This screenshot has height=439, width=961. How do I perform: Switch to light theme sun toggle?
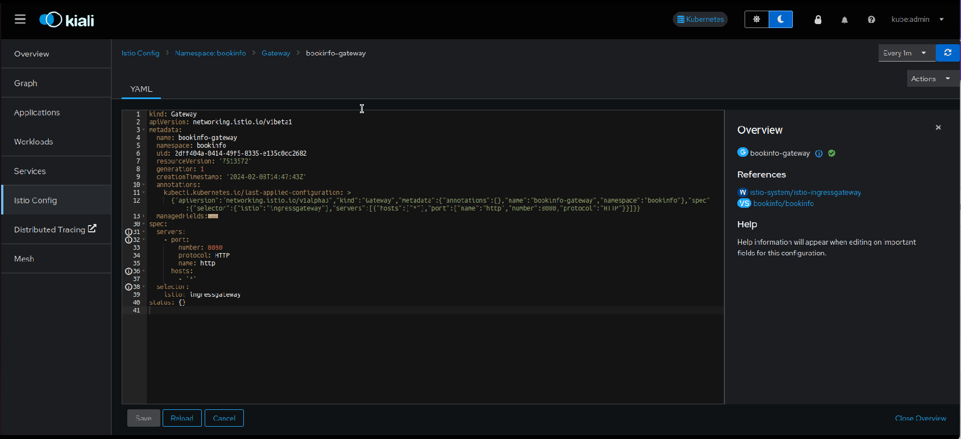756,19
